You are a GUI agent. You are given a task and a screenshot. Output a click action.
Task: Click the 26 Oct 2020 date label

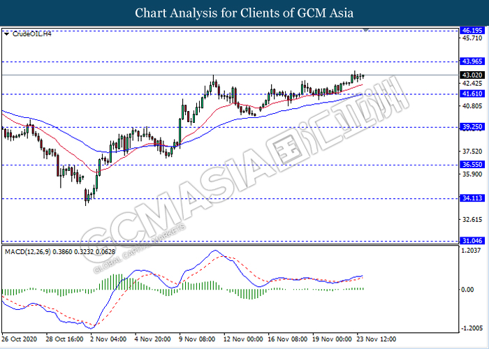pyautogui.click(x=20, y=340)
